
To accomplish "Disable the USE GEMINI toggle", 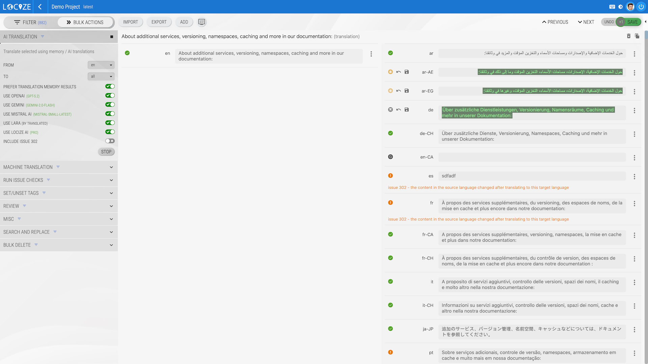I will (110, 104).
